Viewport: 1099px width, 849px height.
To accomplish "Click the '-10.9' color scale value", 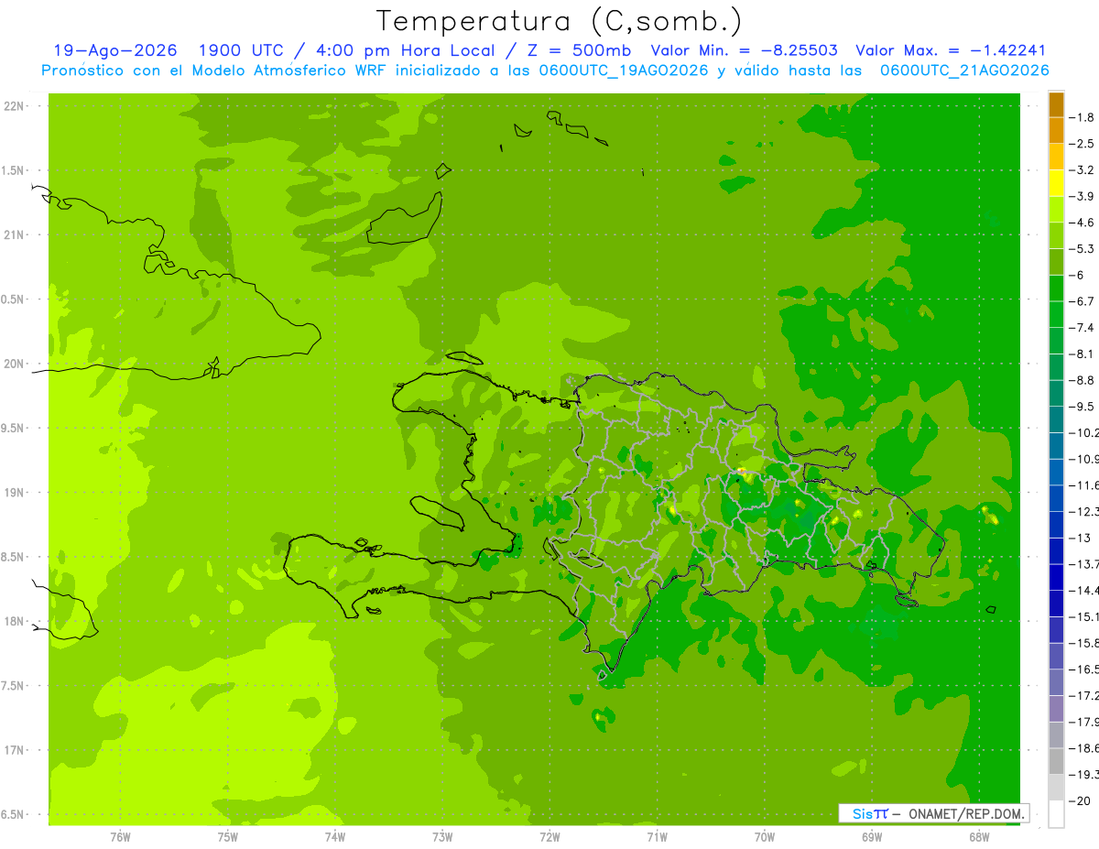I will pyautogui.click(x=1083, y=459).
